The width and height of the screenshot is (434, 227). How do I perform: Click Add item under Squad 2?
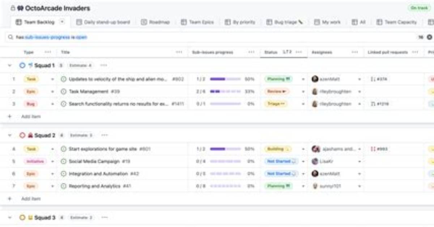tap(31, 199)
